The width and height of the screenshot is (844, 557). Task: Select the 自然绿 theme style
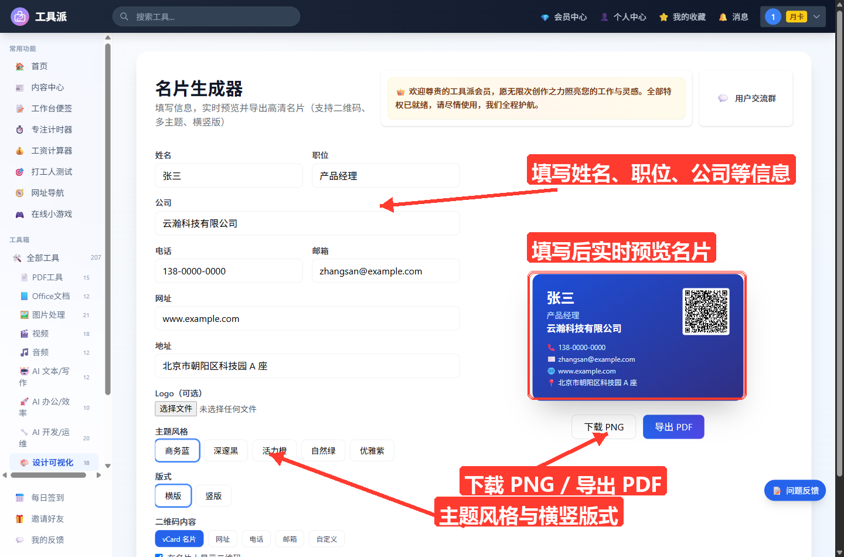pyautogui.click(x=324, y=450)
